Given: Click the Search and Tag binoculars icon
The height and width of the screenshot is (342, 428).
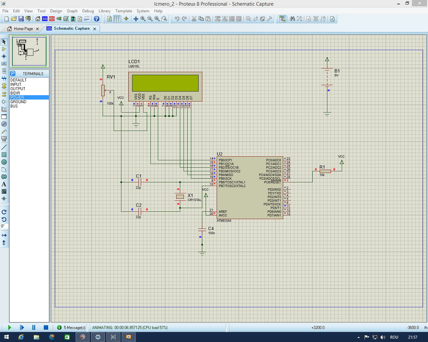Looking at the screenshot, I should 292,19.
